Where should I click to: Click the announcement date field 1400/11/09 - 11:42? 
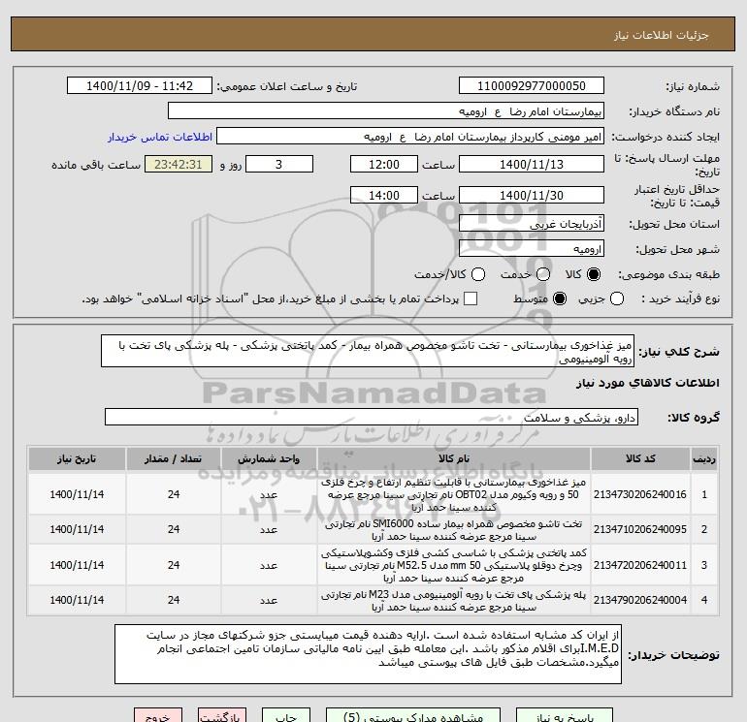pos(140,85)
